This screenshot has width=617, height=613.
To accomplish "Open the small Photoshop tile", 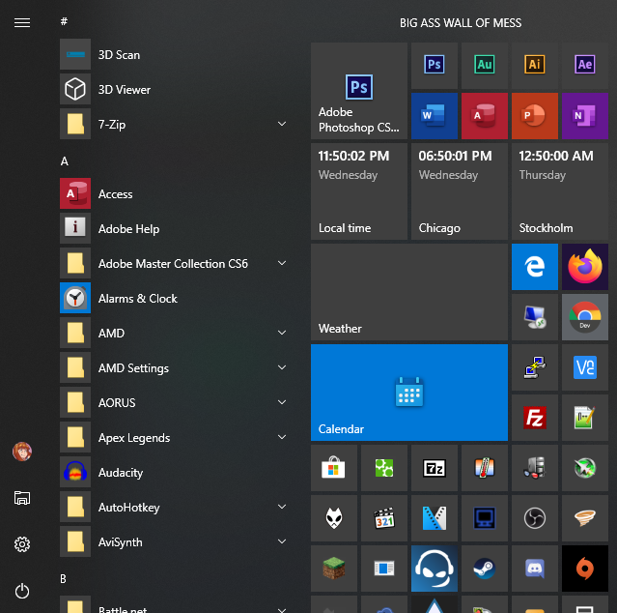I will 435,66.
